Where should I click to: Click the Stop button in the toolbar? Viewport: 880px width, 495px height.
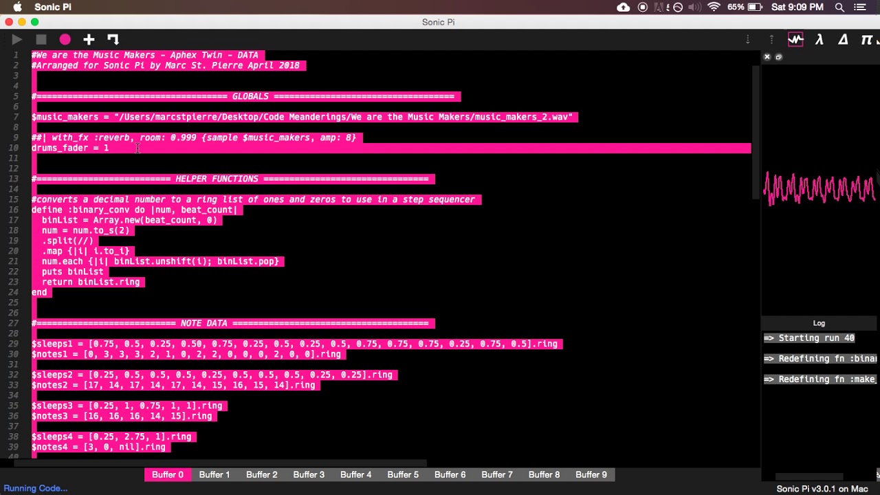click(x=41, y=40)
